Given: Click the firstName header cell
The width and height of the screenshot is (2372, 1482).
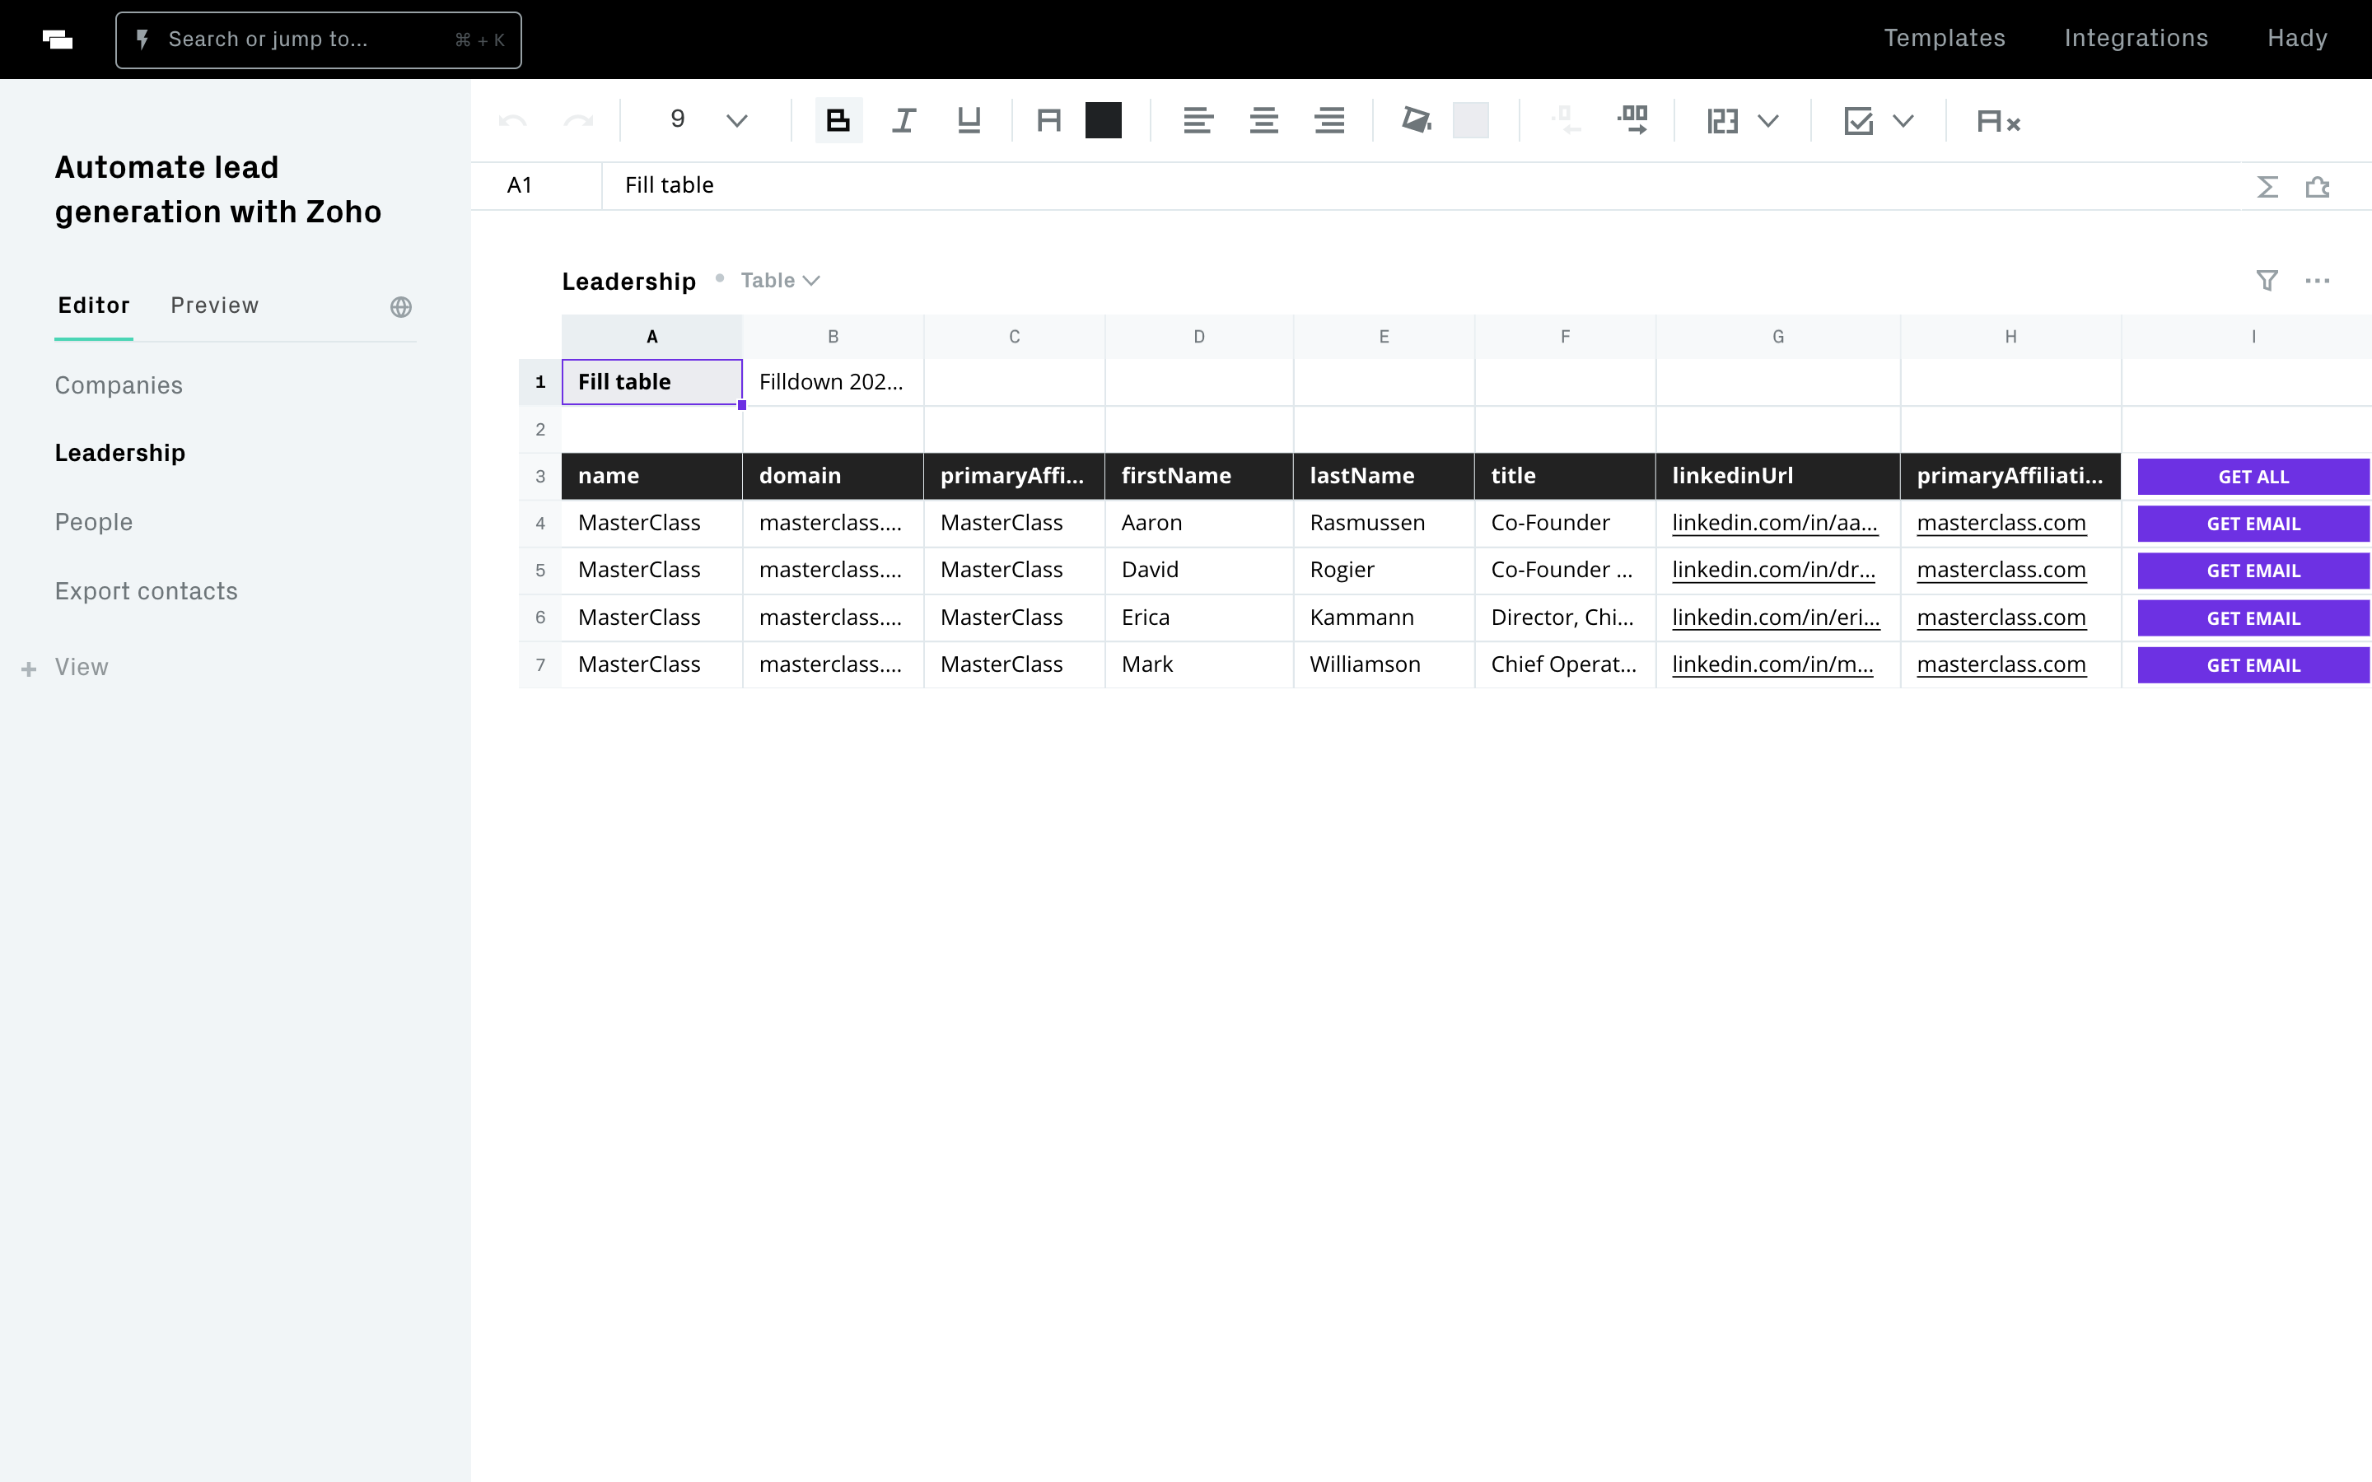Looking at the screenshot, I should tap(1198, 475).
